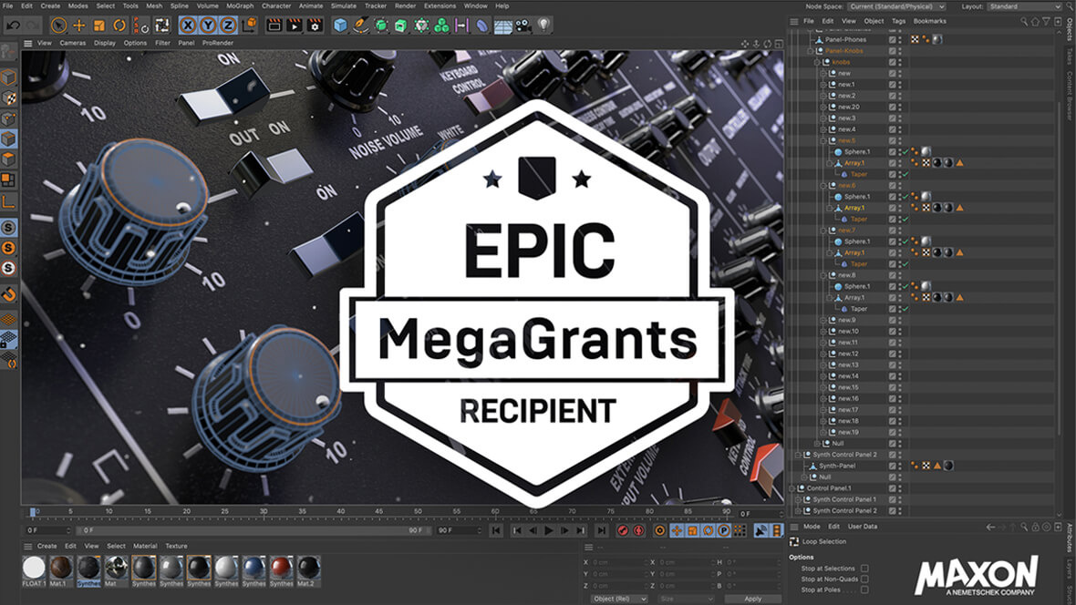Click the Object Manager search magnifier icon
Screen dimensions: 1076x605
tap(1024, 21)
